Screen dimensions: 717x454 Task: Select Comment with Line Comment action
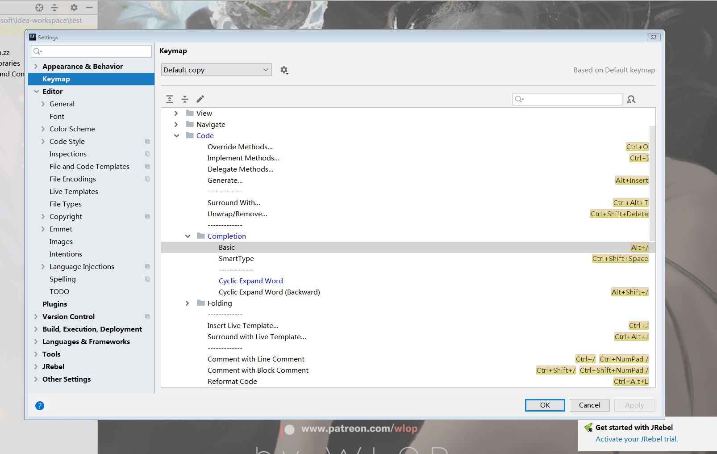pos(408,359)
